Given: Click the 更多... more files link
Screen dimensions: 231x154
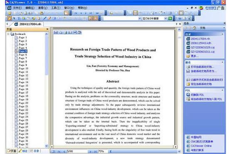Looking at the screenshot, I should (x=195, y=56).
